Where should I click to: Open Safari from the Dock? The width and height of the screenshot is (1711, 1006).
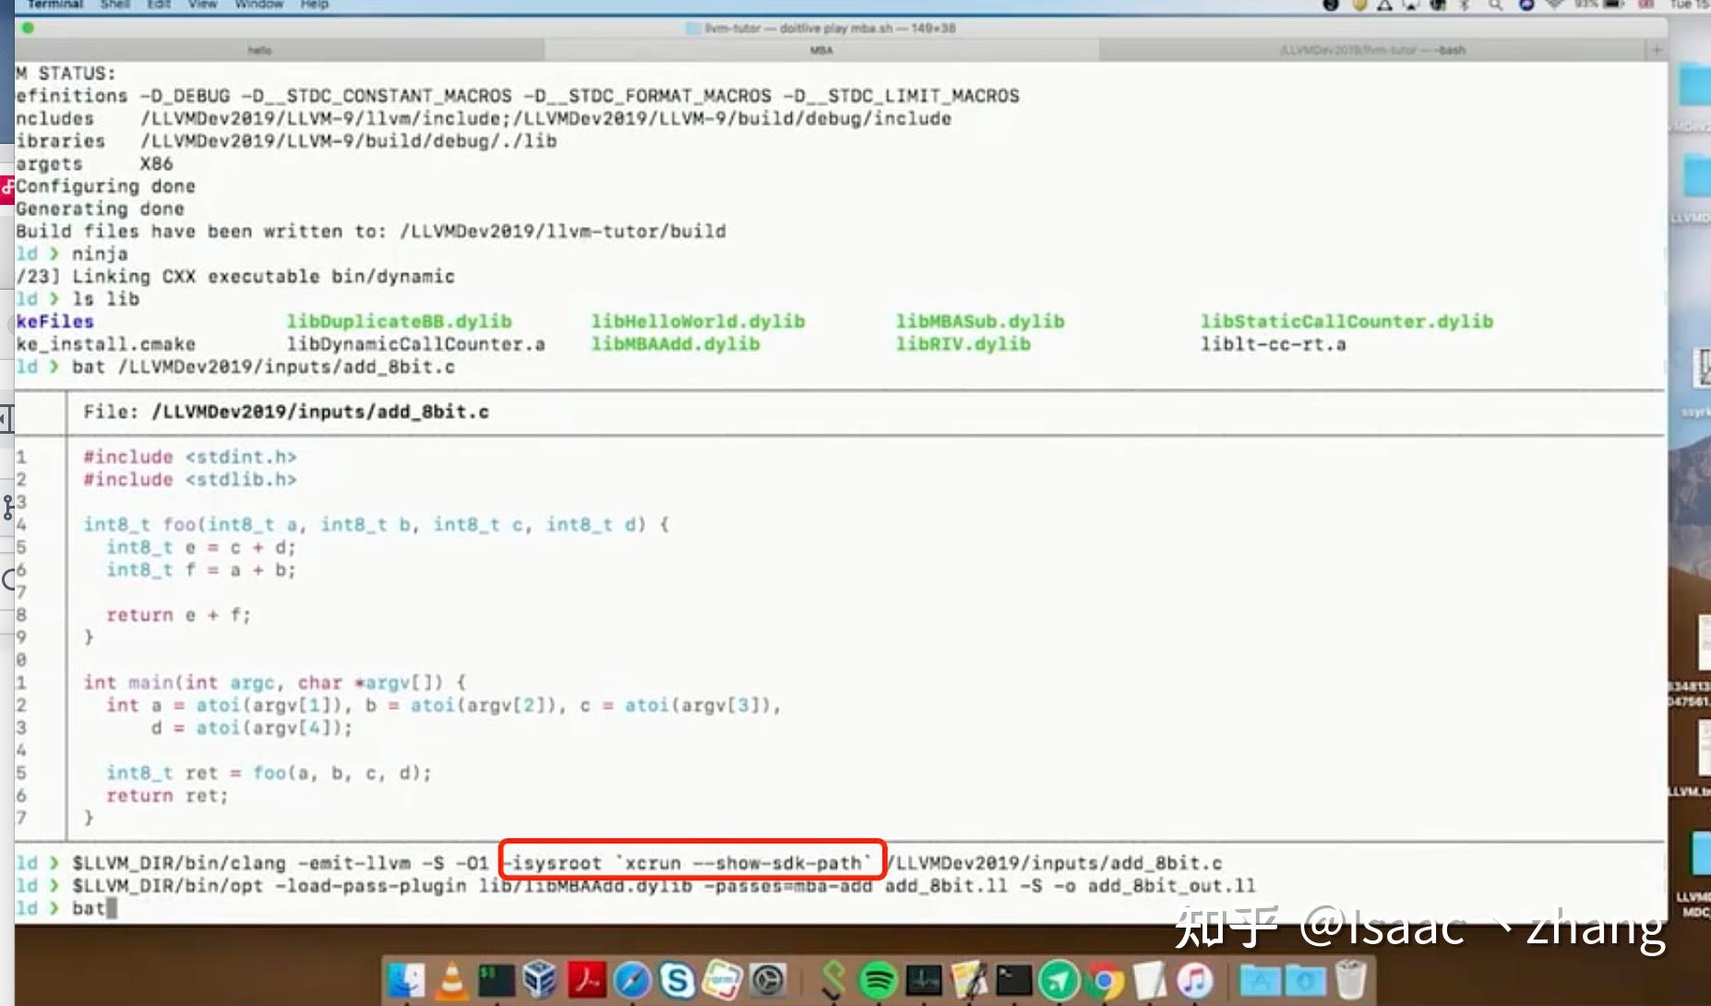coord(632,981)
